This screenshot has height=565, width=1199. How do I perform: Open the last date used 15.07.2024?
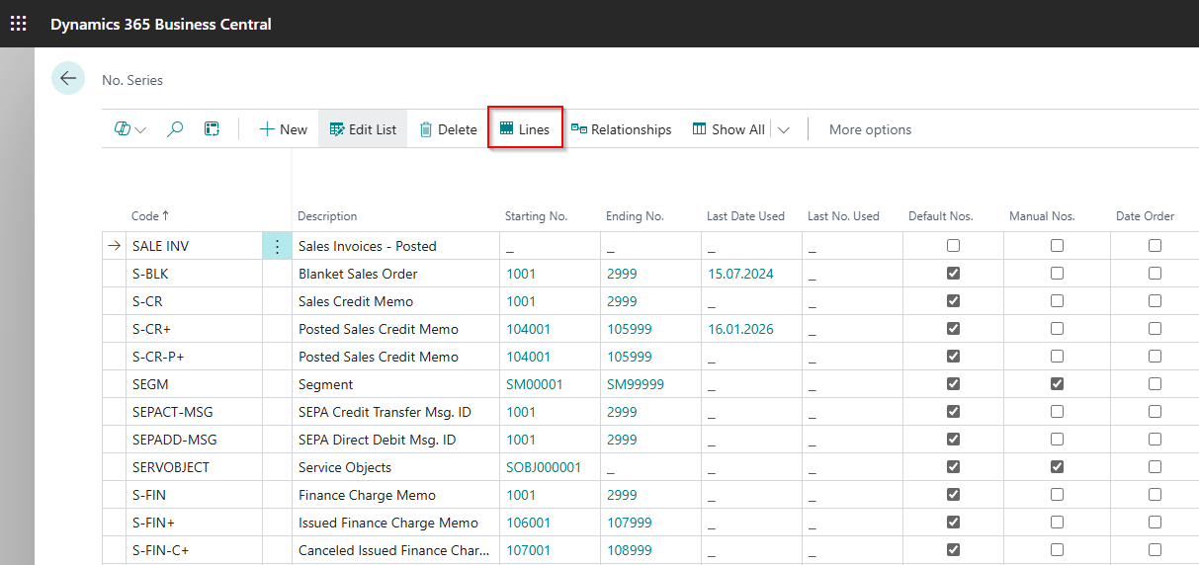pos(740,274)
